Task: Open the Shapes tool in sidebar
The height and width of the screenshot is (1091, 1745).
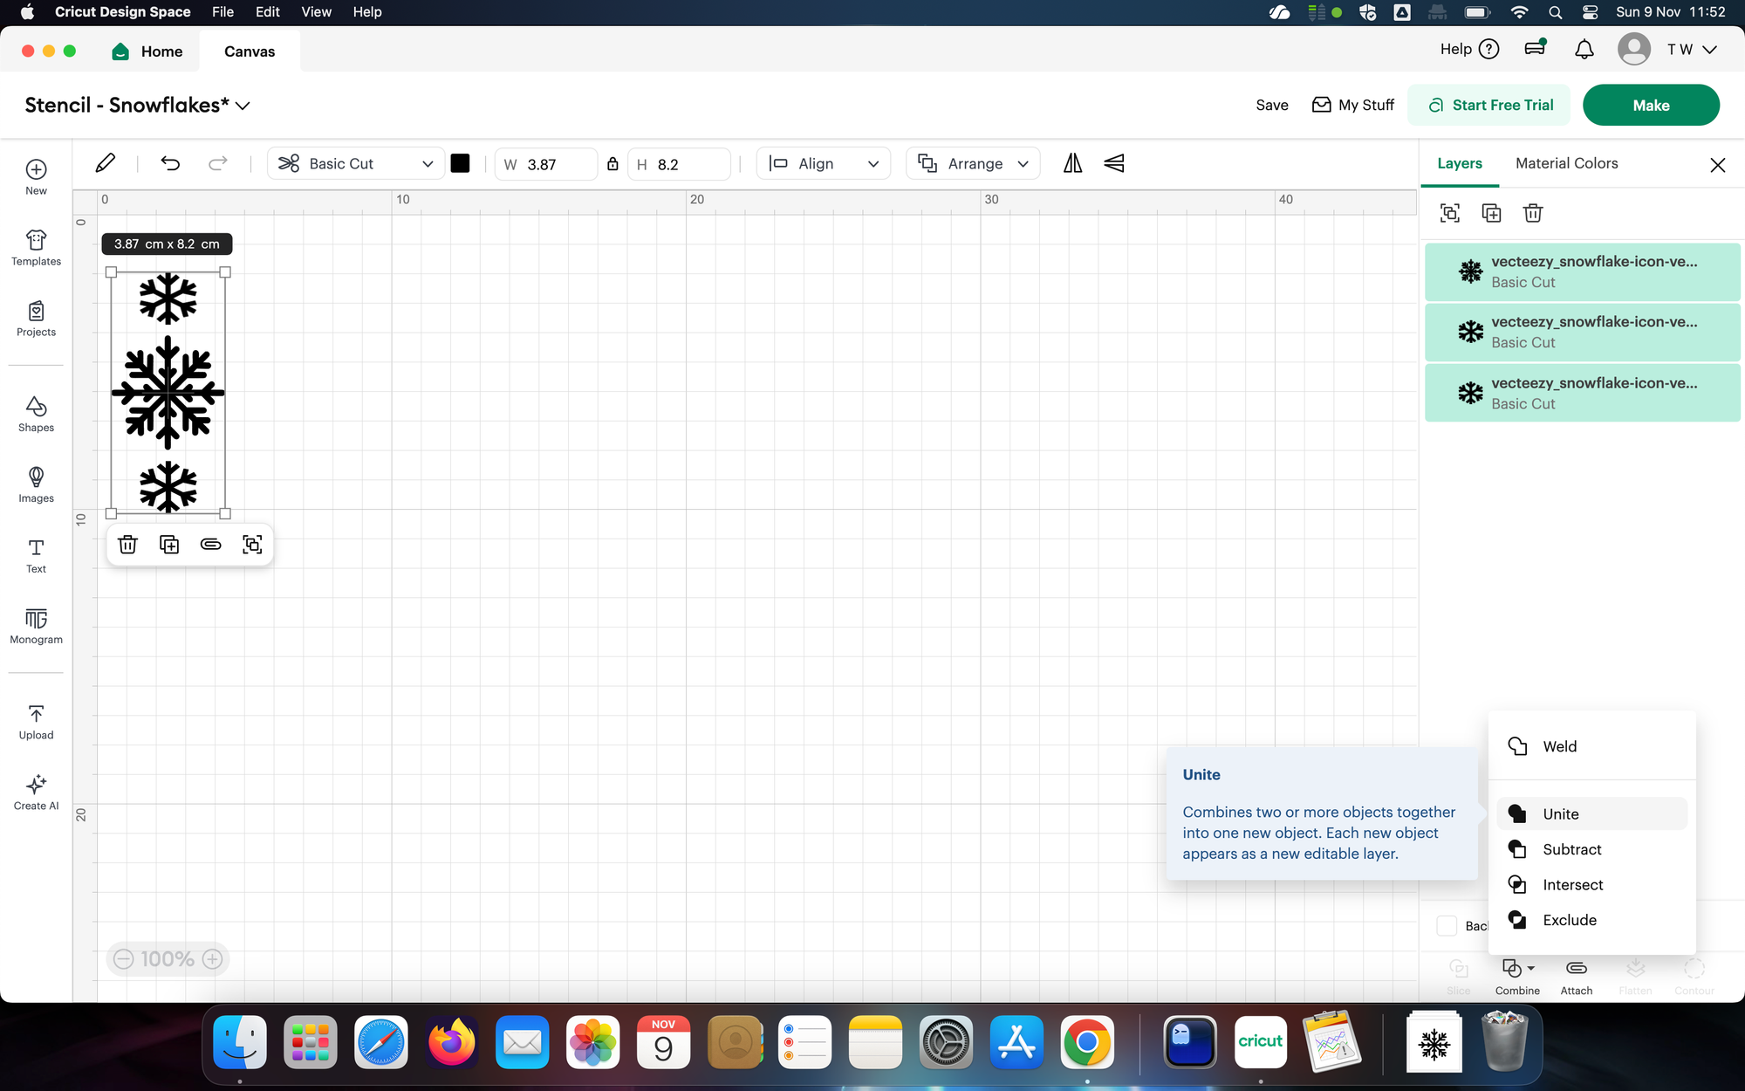Action: (x=36, y=414)
